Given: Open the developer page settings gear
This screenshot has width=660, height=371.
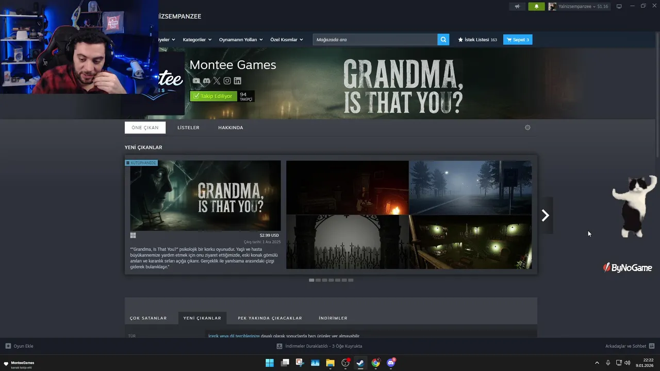Looking at the screenshot, I should pos(527,127).
